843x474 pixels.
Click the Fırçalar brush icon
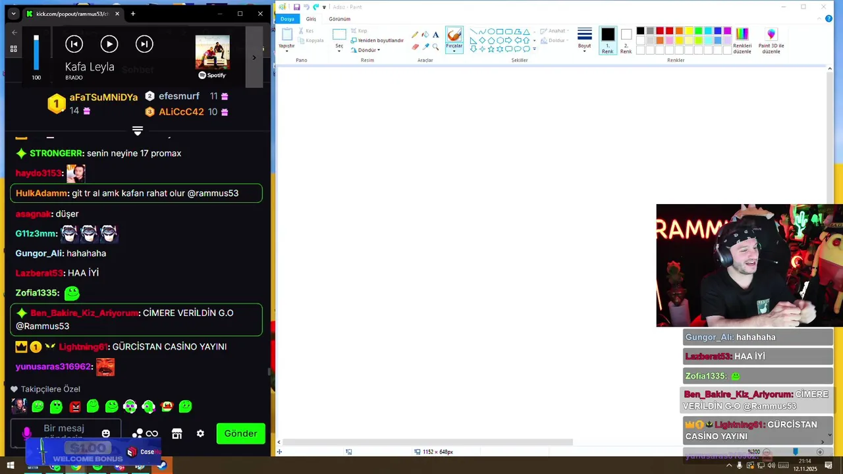(454, 35)
